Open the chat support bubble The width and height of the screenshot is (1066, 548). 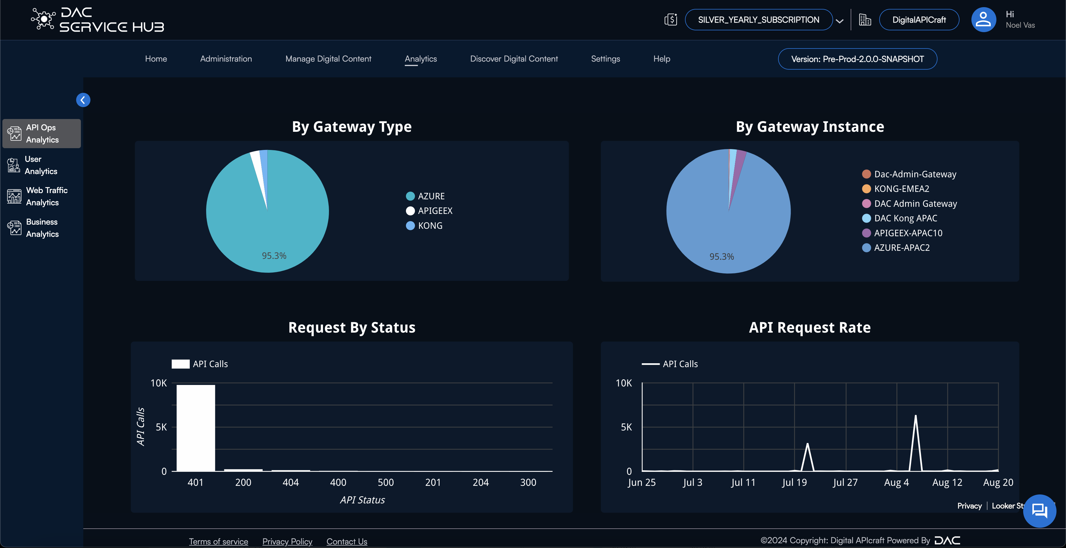point(1039,511)
